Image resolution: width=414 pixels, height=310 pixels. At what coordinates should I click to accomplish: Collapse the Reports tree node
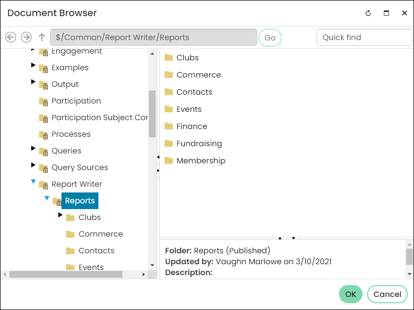pyautogui.click(x=47, y=198)
